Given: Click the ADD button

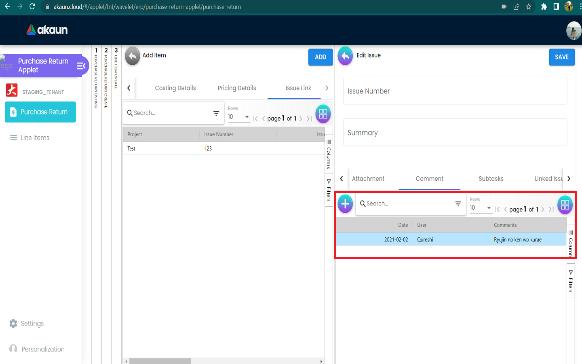Looking at the screenshot, I should pyautogui.click(x=321, y=57).
